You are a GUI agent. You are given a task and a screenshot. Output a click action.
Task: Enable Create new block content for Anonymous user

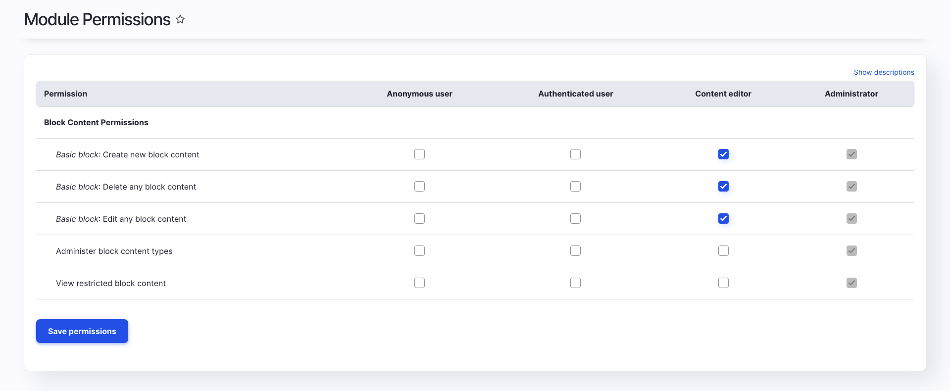click(419, 154)
